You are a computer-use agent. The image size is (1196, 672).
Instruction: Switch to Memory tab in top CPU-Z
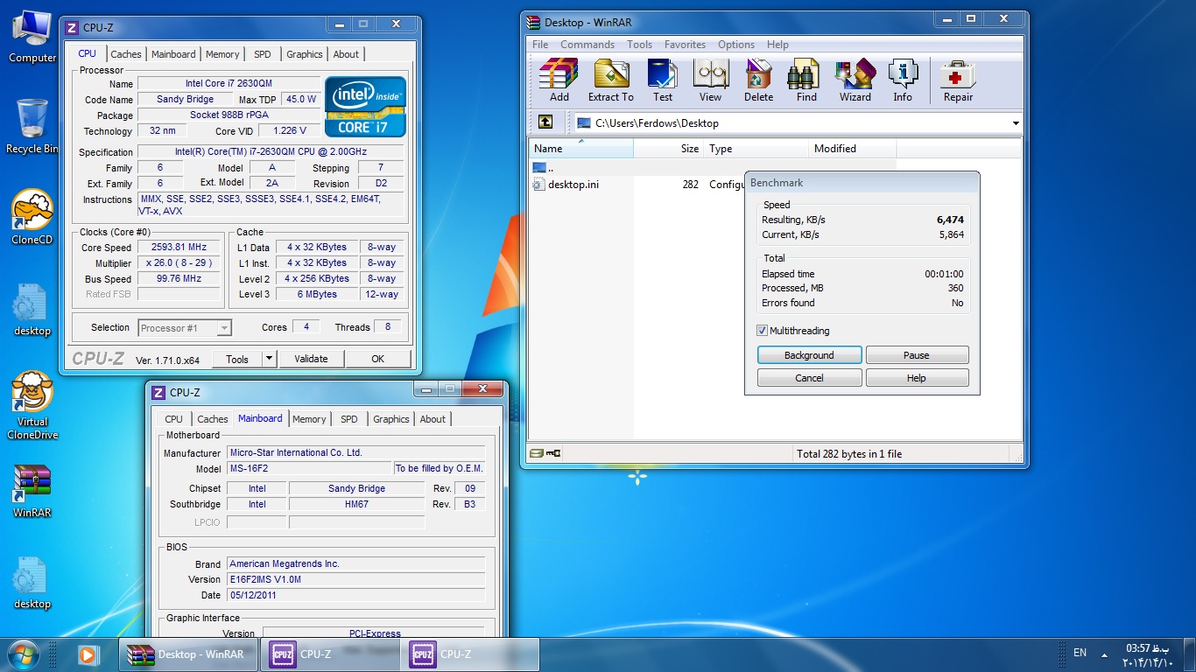tap(222, 54)
